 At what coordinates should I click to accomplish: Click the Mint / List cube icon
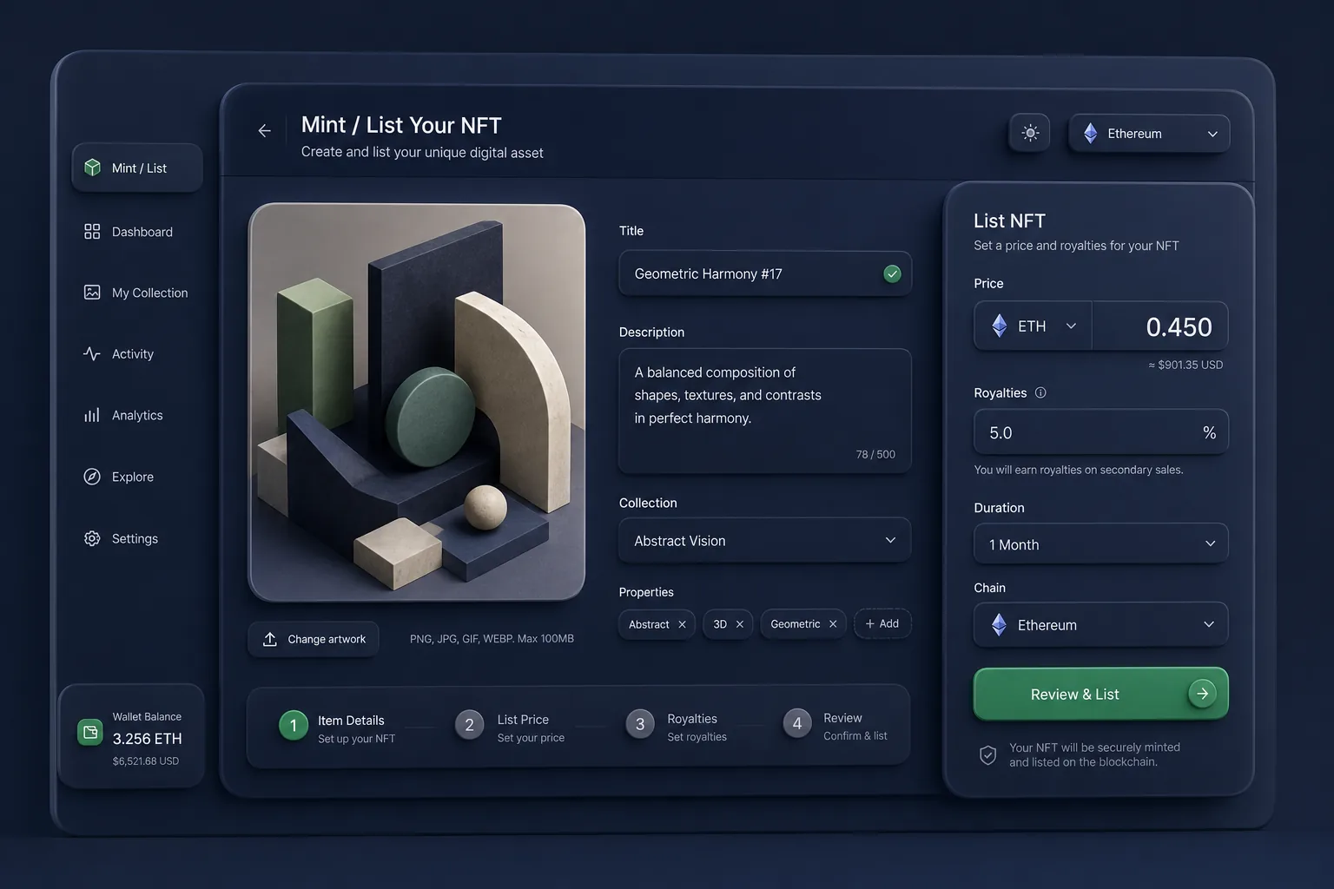[x=92, y=168]
